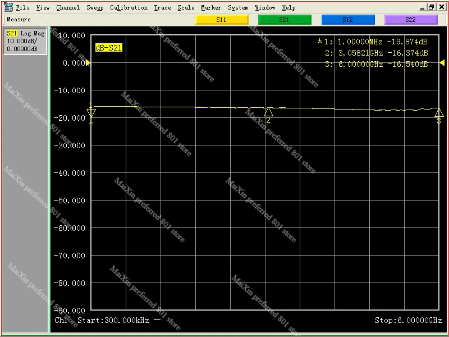Image resolution: width=449 pixels, height=337 pixels.
Task: Open the Window menu
Action: 265,7
